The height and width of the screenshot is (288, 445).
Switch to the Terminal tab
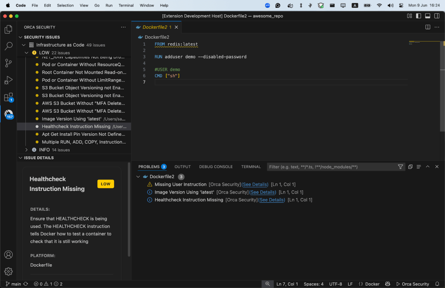point(251,167)
